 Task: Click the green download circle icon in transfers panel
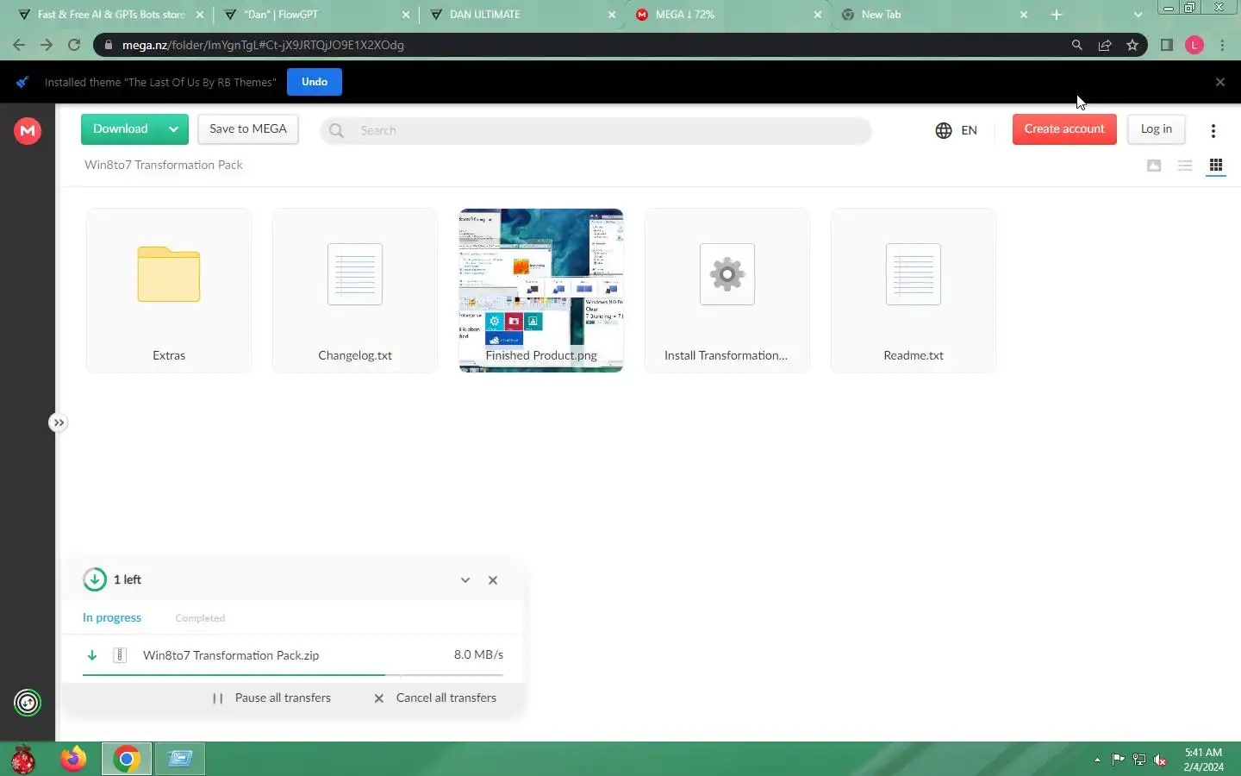tap(95, 579)
